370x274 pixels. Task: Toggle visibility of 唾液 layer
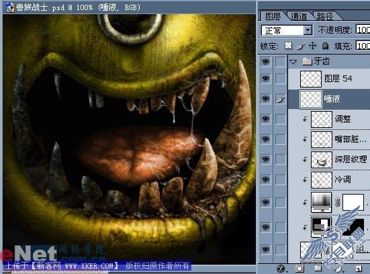tap(265, 99)
